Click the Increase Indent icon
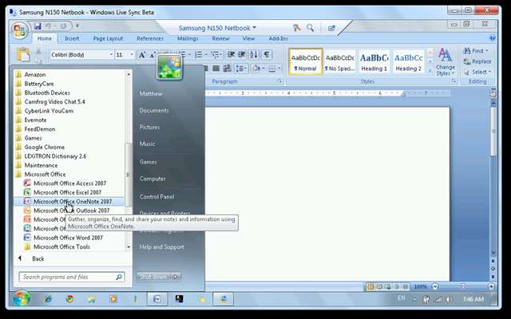This screenshot has width=511, height=319. pyautogui.click(x=241, y=55)
